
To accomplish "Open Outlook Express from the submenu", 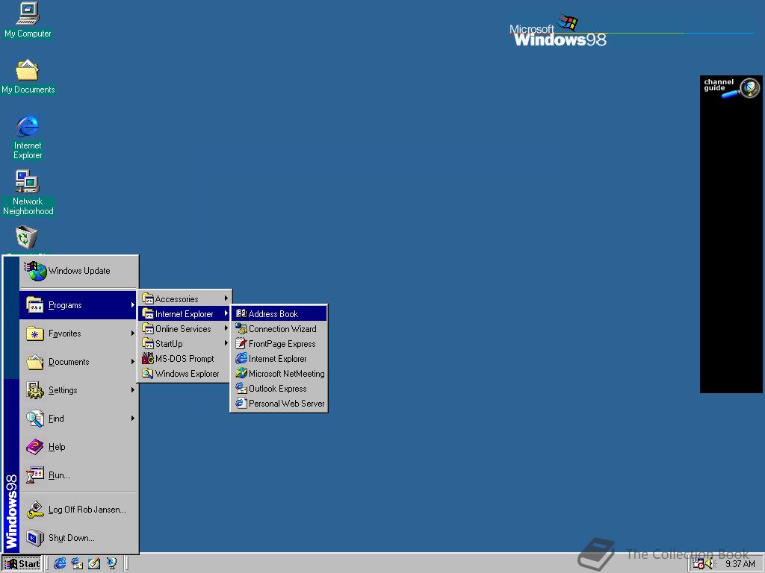I will click(x=279, y=388).
